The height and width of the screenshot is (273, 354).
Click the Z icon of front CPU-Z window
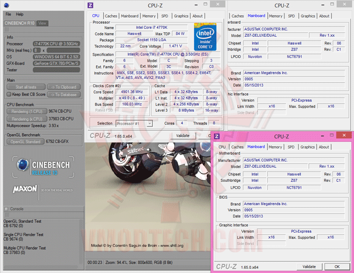tap(217, 136)
